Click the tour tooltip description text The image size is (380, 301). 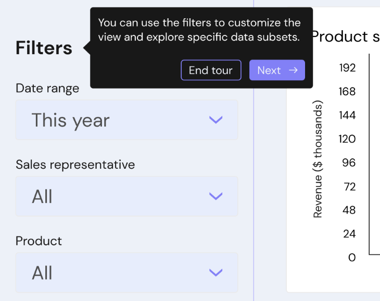click(199, 30)
